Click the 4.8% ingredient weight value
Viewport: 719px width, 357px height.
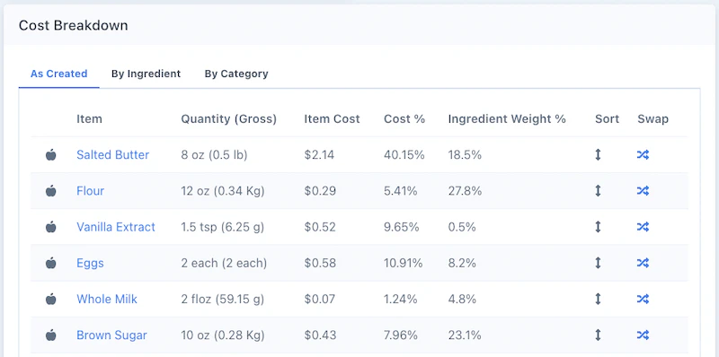(462, 299)
